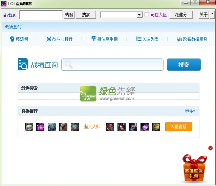Focus the 游戏ID input field
This screenshot has width=216, height=186.
(41, 15)
